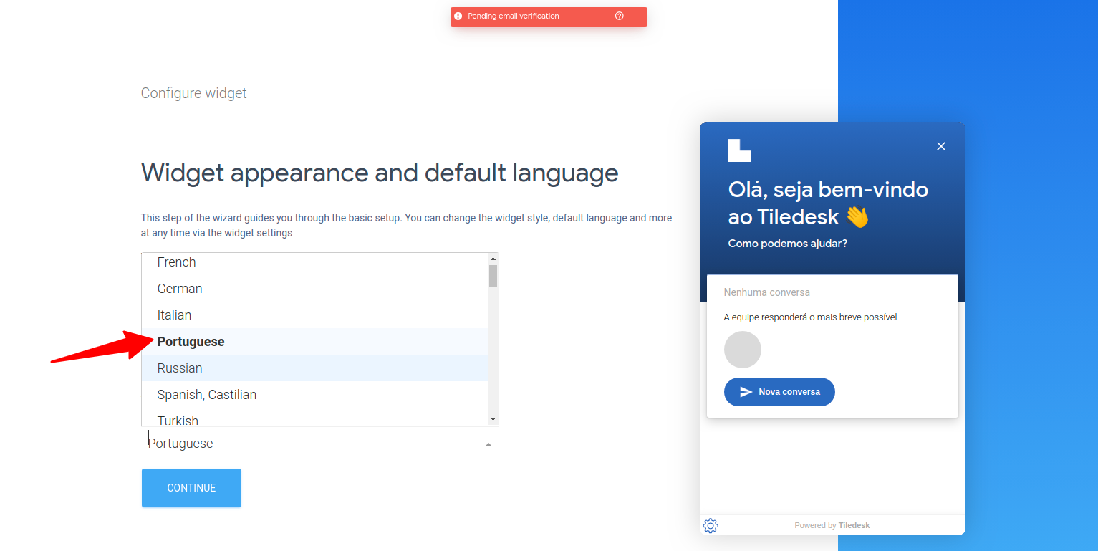Click the Widget appearance and default language title
1098x551 pixels.
[380, 173]
